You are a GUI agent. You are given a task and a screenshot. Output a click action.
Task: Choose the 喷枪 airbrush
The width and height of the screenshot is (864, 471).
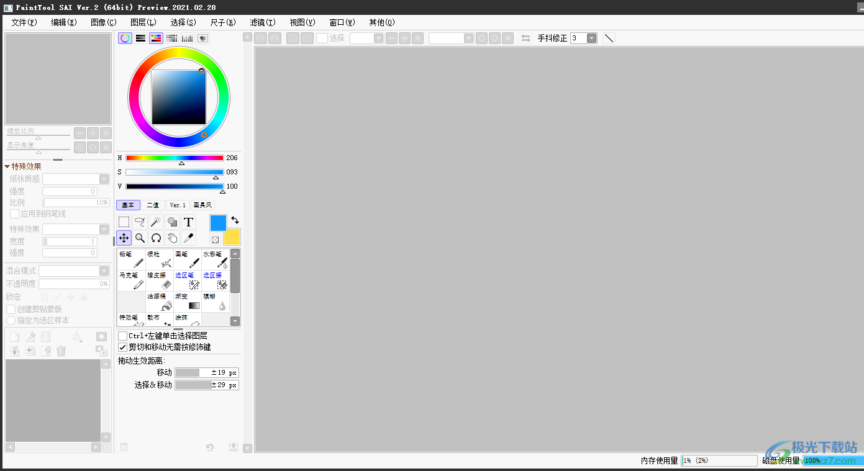click(x=160, y=259)
